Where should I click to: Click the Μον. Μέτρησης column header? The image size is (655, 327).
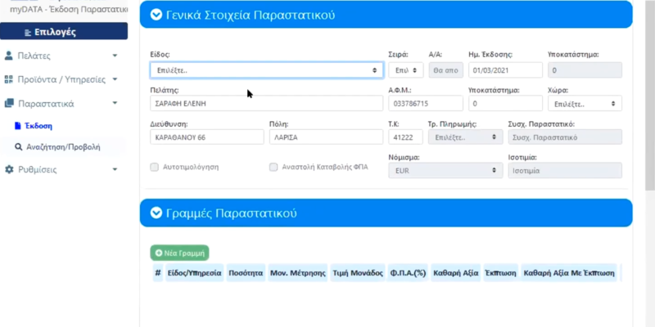298,273
